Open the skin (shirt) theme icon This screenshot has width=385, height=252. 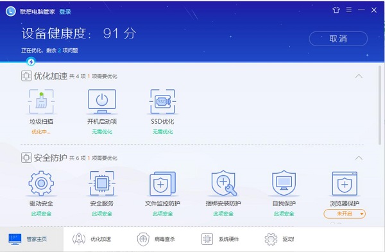336,10
